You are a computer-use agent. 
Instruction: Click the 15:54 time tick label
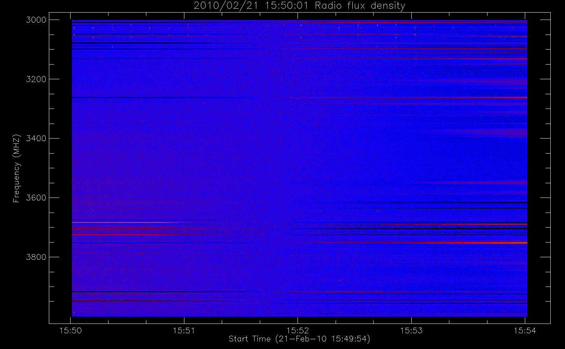tap(525, 331)
